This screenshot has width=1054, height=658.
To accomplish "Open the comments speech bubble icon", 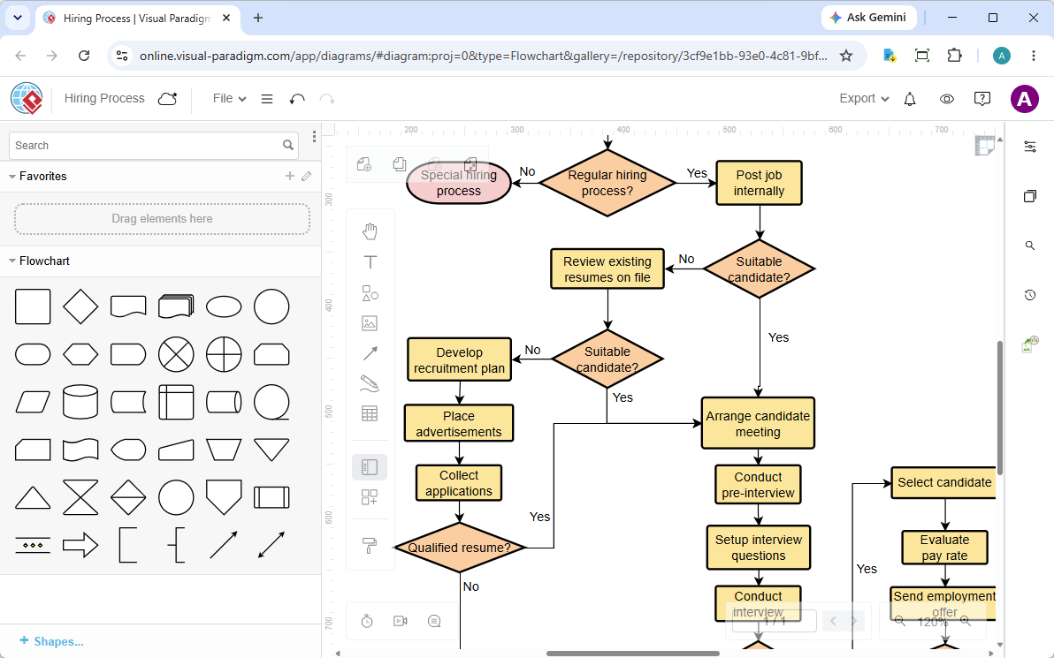I will pyautogui.click(x=434, y=621).
